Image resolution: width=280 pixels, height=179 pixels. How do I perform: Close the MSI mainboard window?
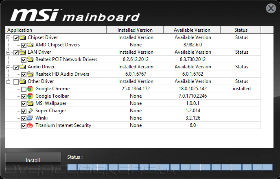(271, 8)
